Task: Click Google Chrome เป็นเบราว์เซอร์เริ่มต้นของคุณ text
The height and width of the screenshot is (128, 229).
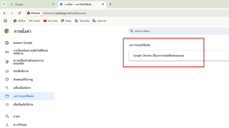Action: [159, 56]
